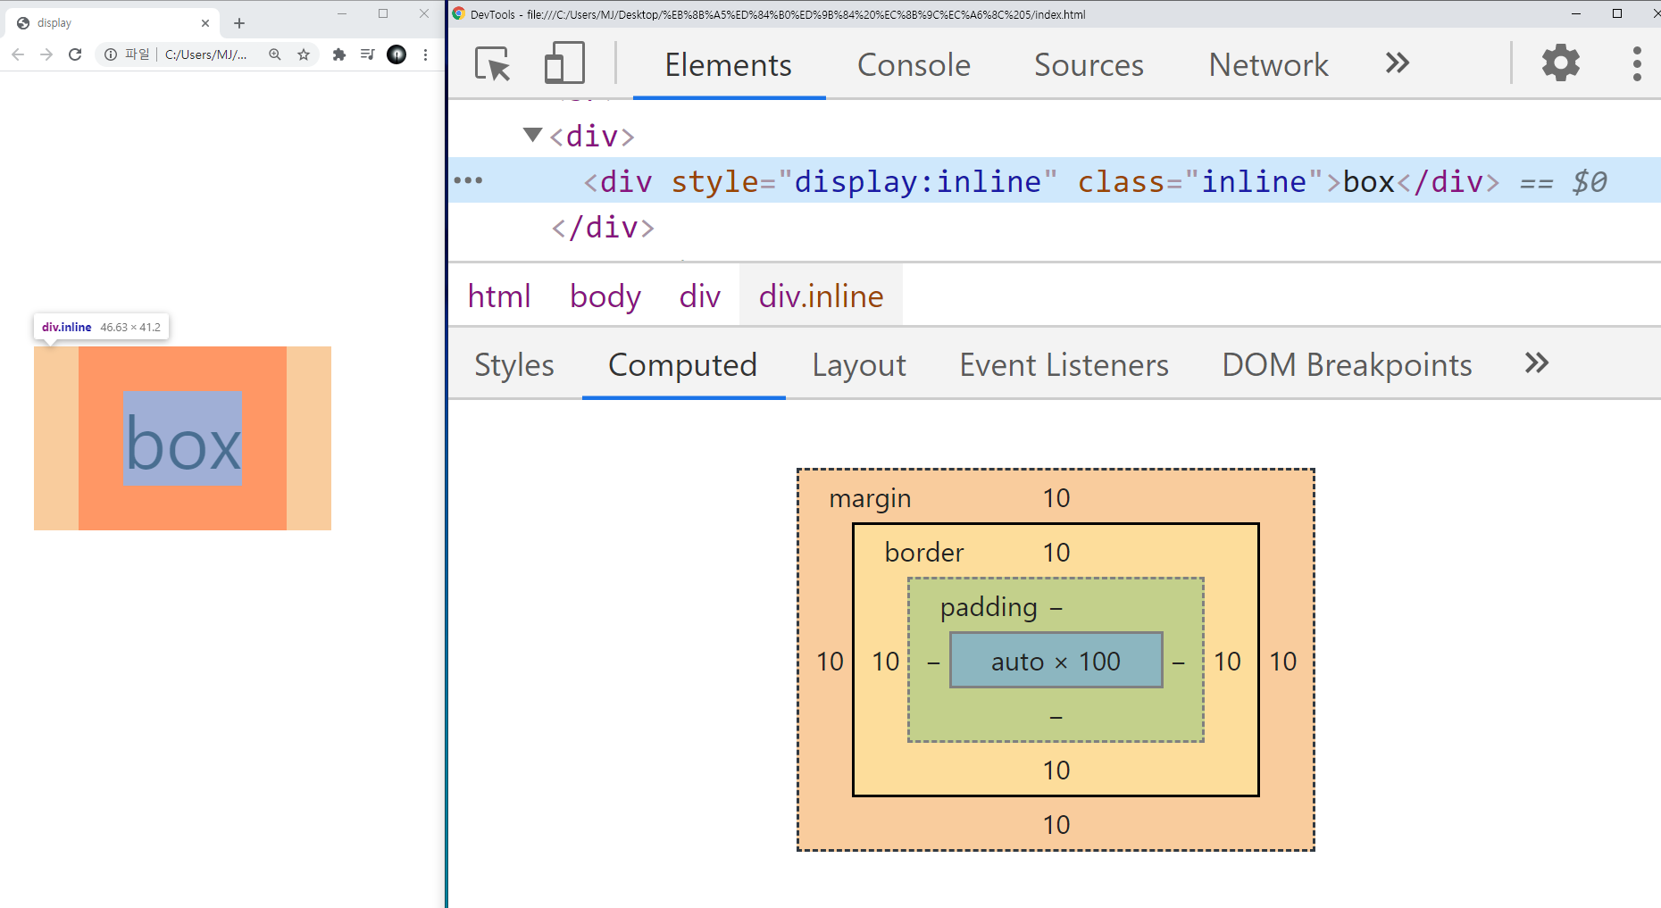
Task: Click the border label in box model
Action: tap(924, 552)
